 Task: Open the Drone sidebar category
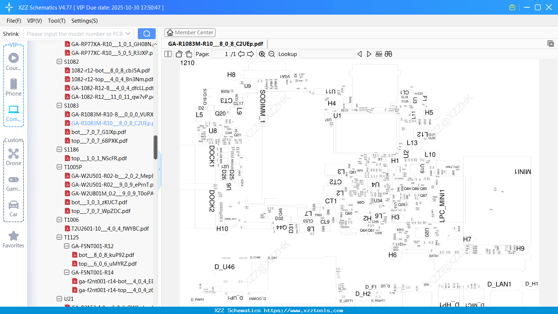14,157
